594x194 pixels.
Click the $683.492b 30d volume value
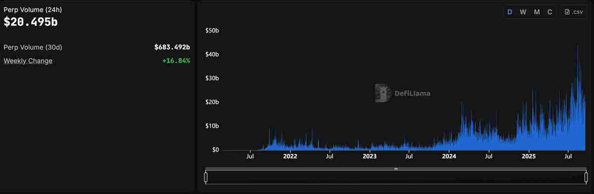click(x=172, y=47)
